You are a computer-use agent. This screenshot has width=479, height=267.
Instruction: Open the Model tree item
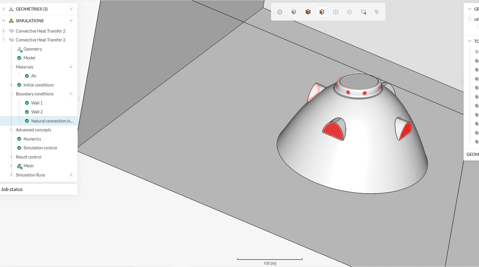(29, 58)
